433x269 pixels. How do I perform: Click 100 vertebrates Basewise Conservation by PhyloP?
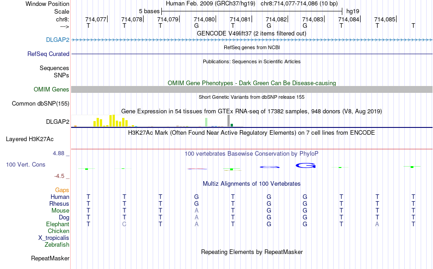pyautogui.click(x=252, y=154)
